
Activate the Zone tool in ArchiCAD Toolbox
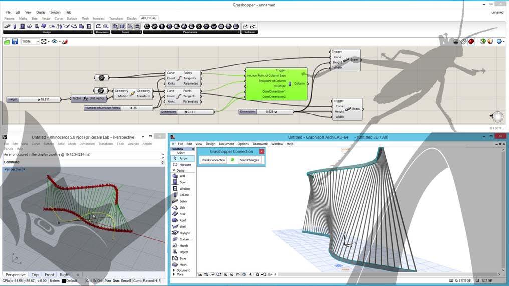(x=183, y=258)
